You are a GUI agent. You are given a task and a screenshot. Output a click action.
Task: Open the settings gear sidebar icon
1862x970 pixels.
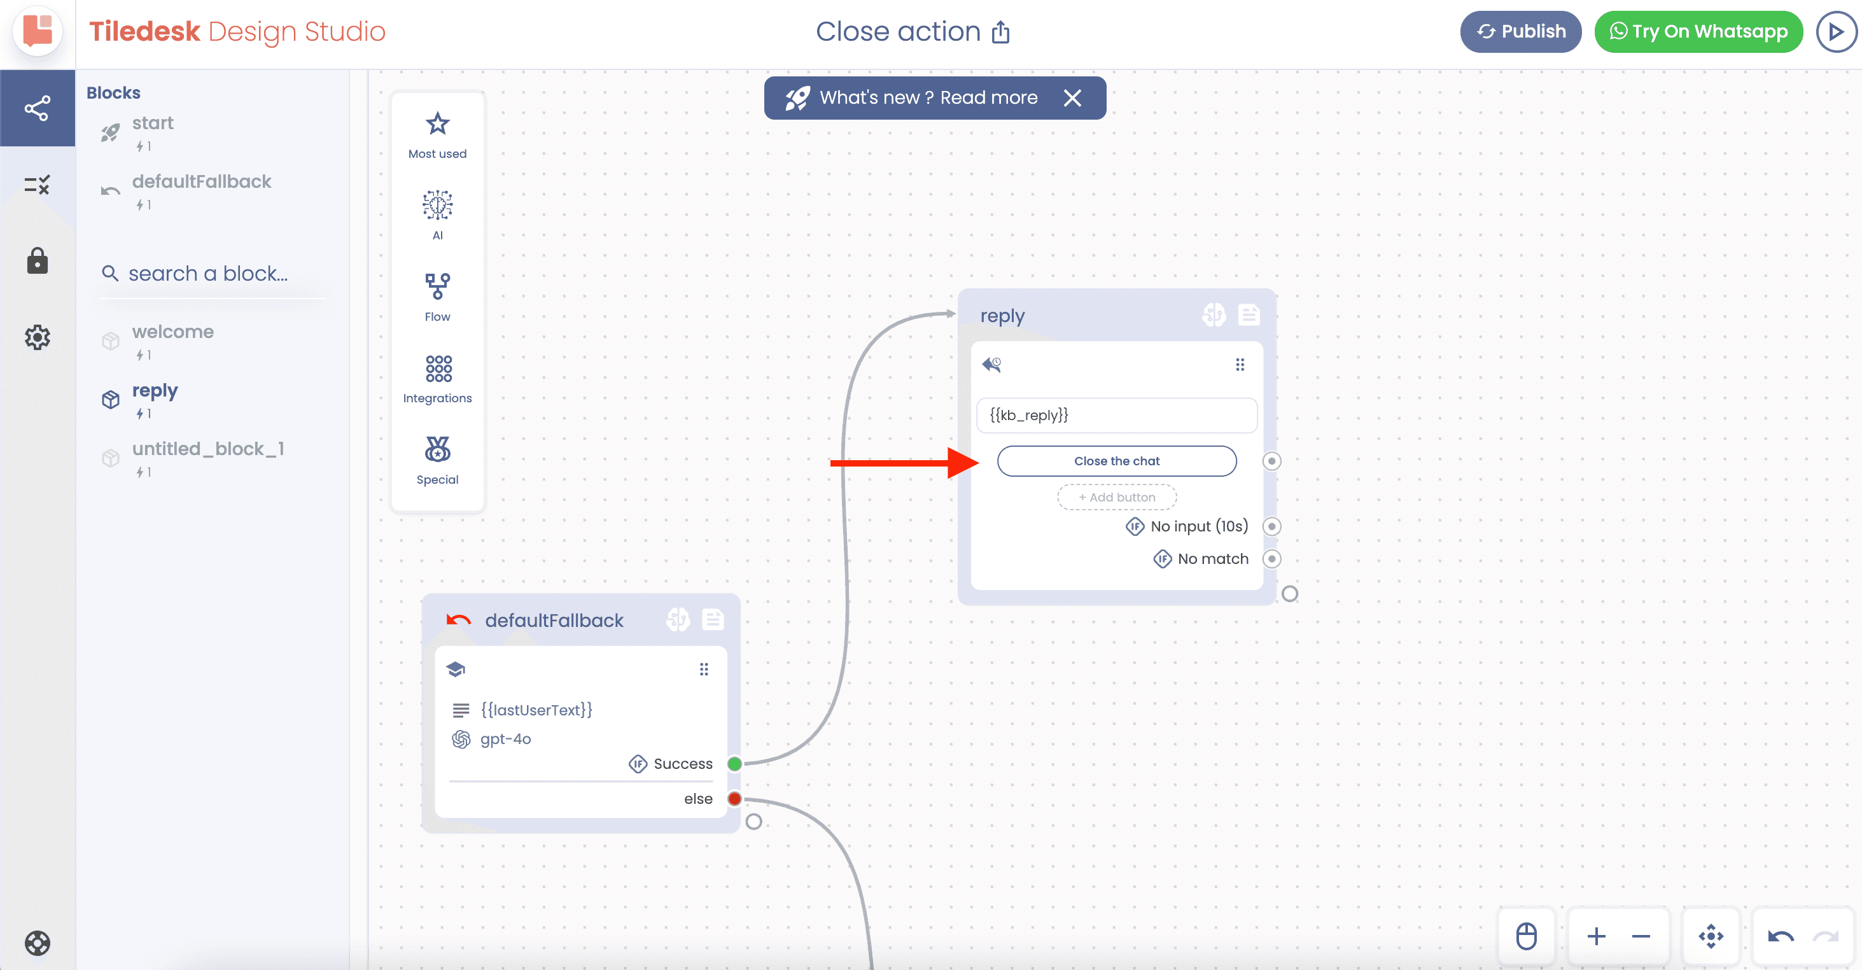[x=38, y=337]
